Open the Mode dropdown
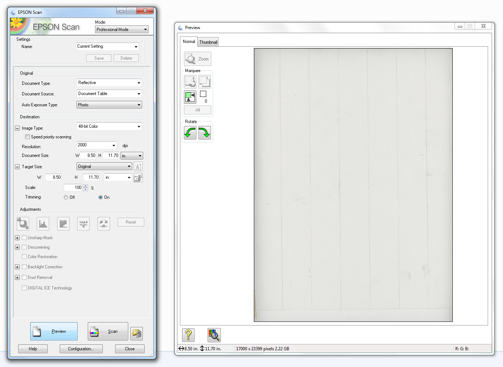Image resolution: width=503 pixels, height=367 pixels. pyautogui.click(x=122, y=29)
